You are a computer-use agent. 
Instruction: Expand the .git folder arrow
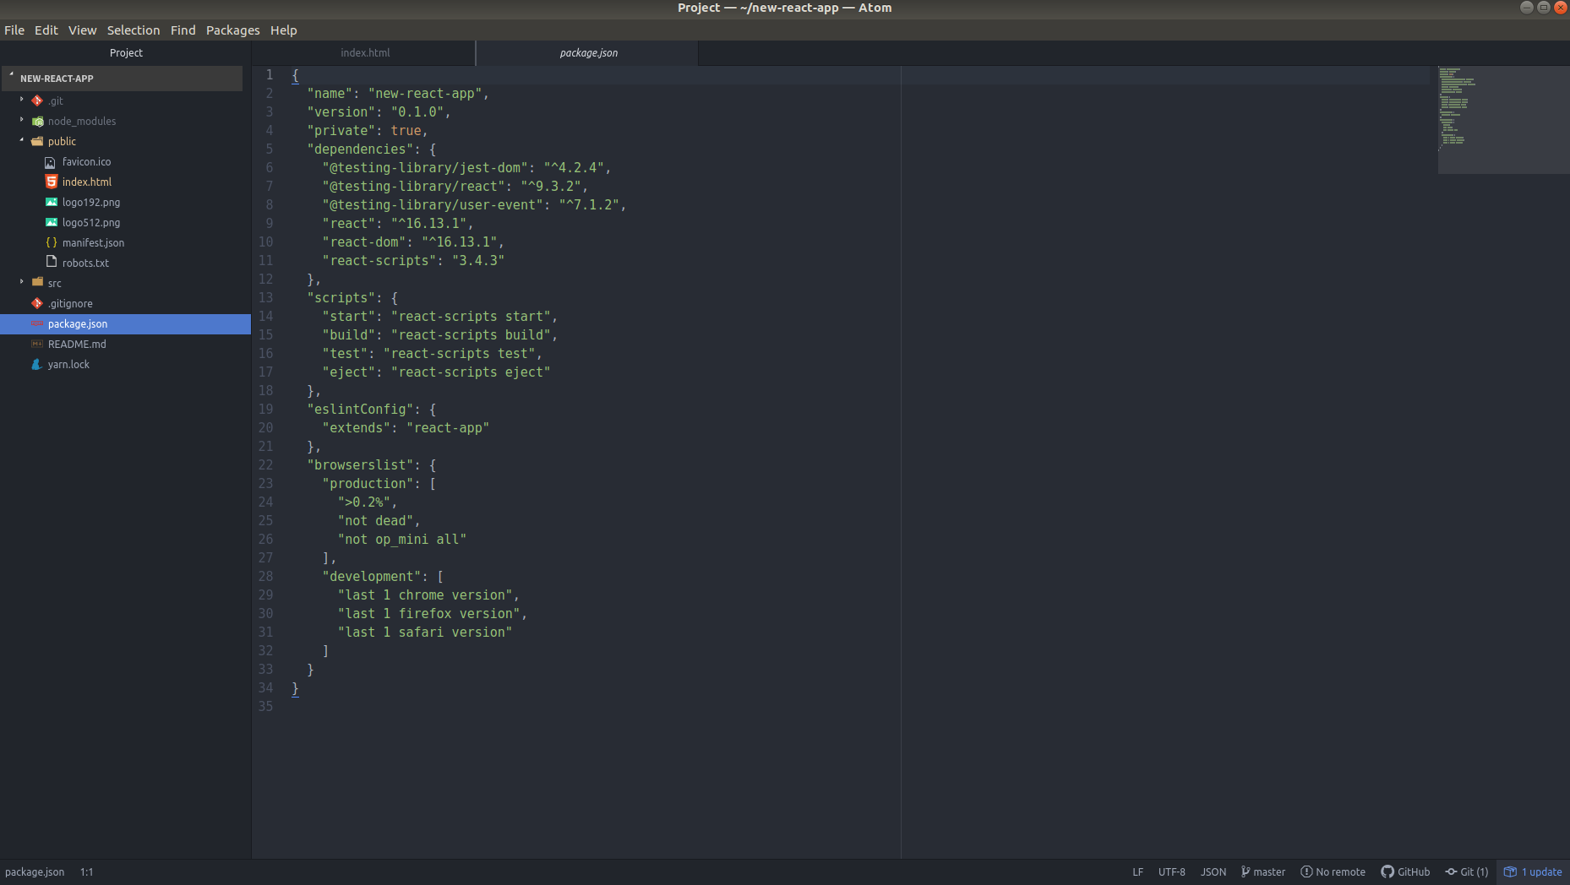coord(22,100)
